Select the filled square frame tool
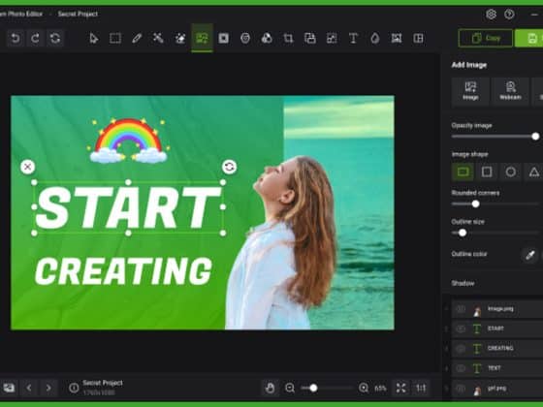543x407 pixels. pos(223,38)
